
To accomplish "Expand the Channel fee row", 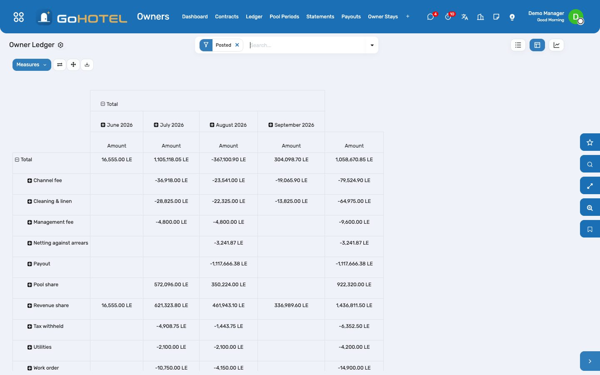I will [45, 180].
